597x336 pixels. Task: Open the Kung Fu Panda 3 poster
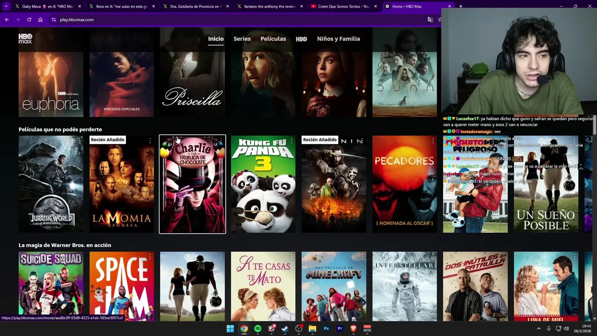pos(263,184)
